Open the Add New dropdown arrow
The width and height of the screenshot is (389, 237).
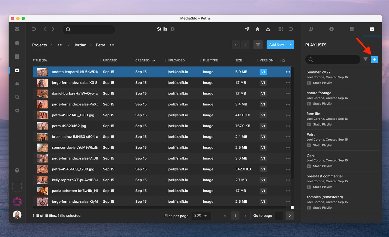291,45
